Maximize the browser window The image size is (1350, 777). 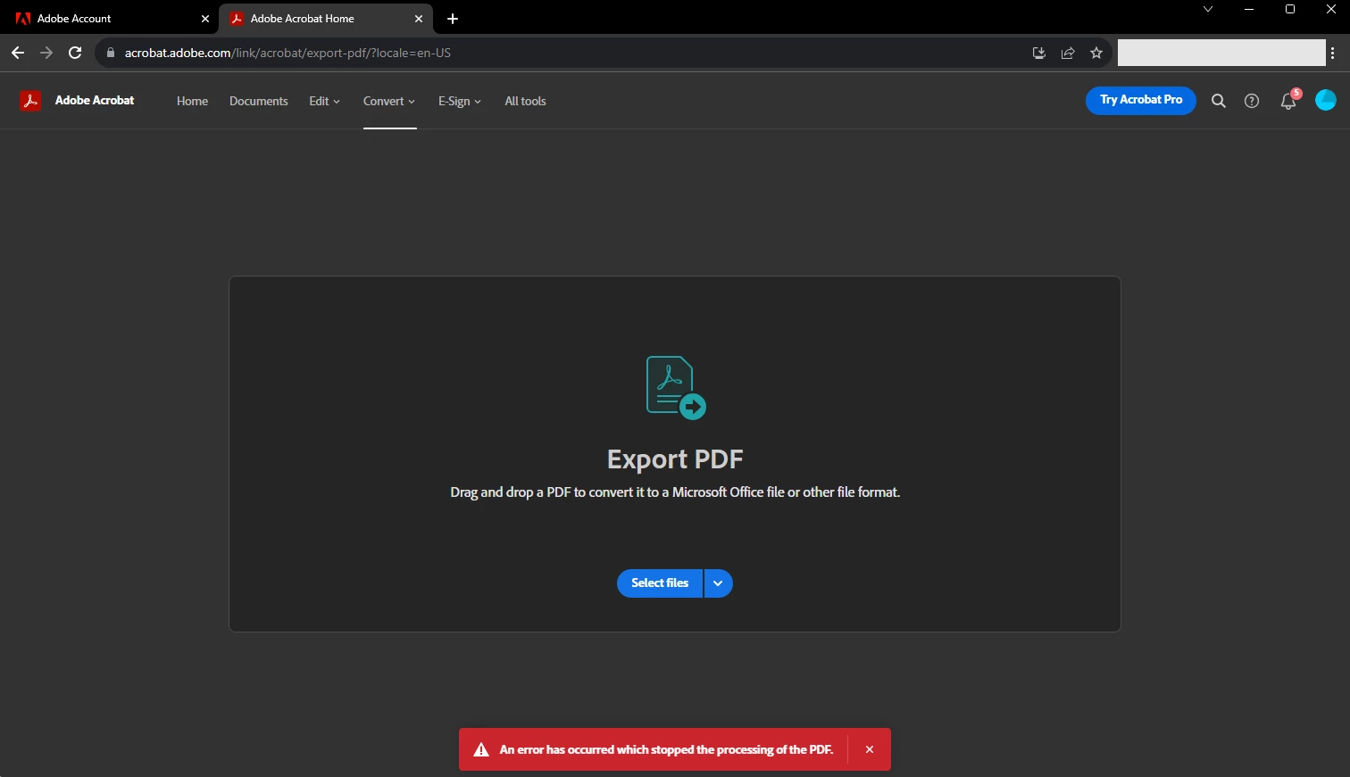coord(1290,9)
